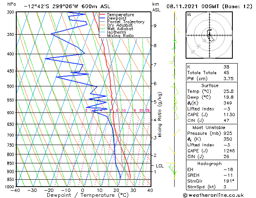Image resolution: width=256 pixels, height=198 pixels.
Task: Click the K index value 38
Action: point(226,67)
